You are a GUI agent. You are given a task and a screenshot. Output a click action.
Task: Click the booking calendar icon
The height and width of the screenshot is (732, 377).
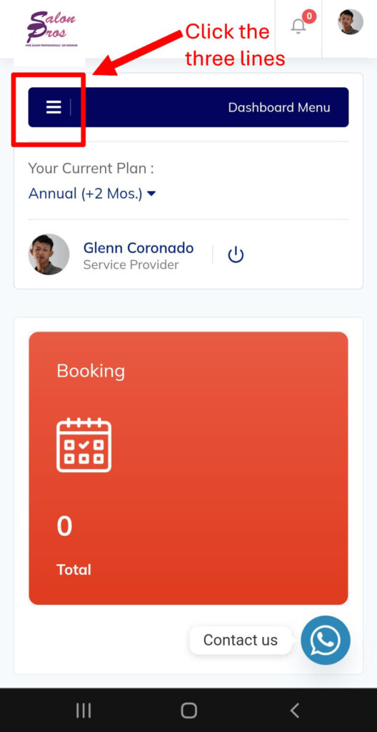click(x=84, y=445)
